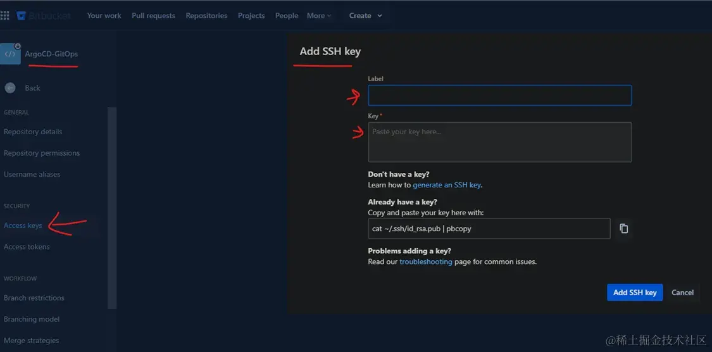712x352 pixels.
Task: Click the "Already have a key?" text
Action: [403, 202]
